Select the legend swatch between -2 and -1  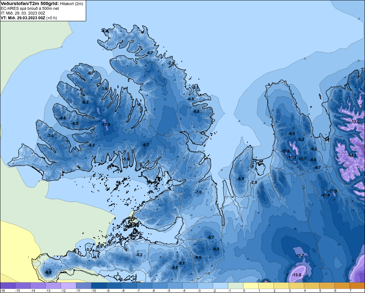[220, 286]
